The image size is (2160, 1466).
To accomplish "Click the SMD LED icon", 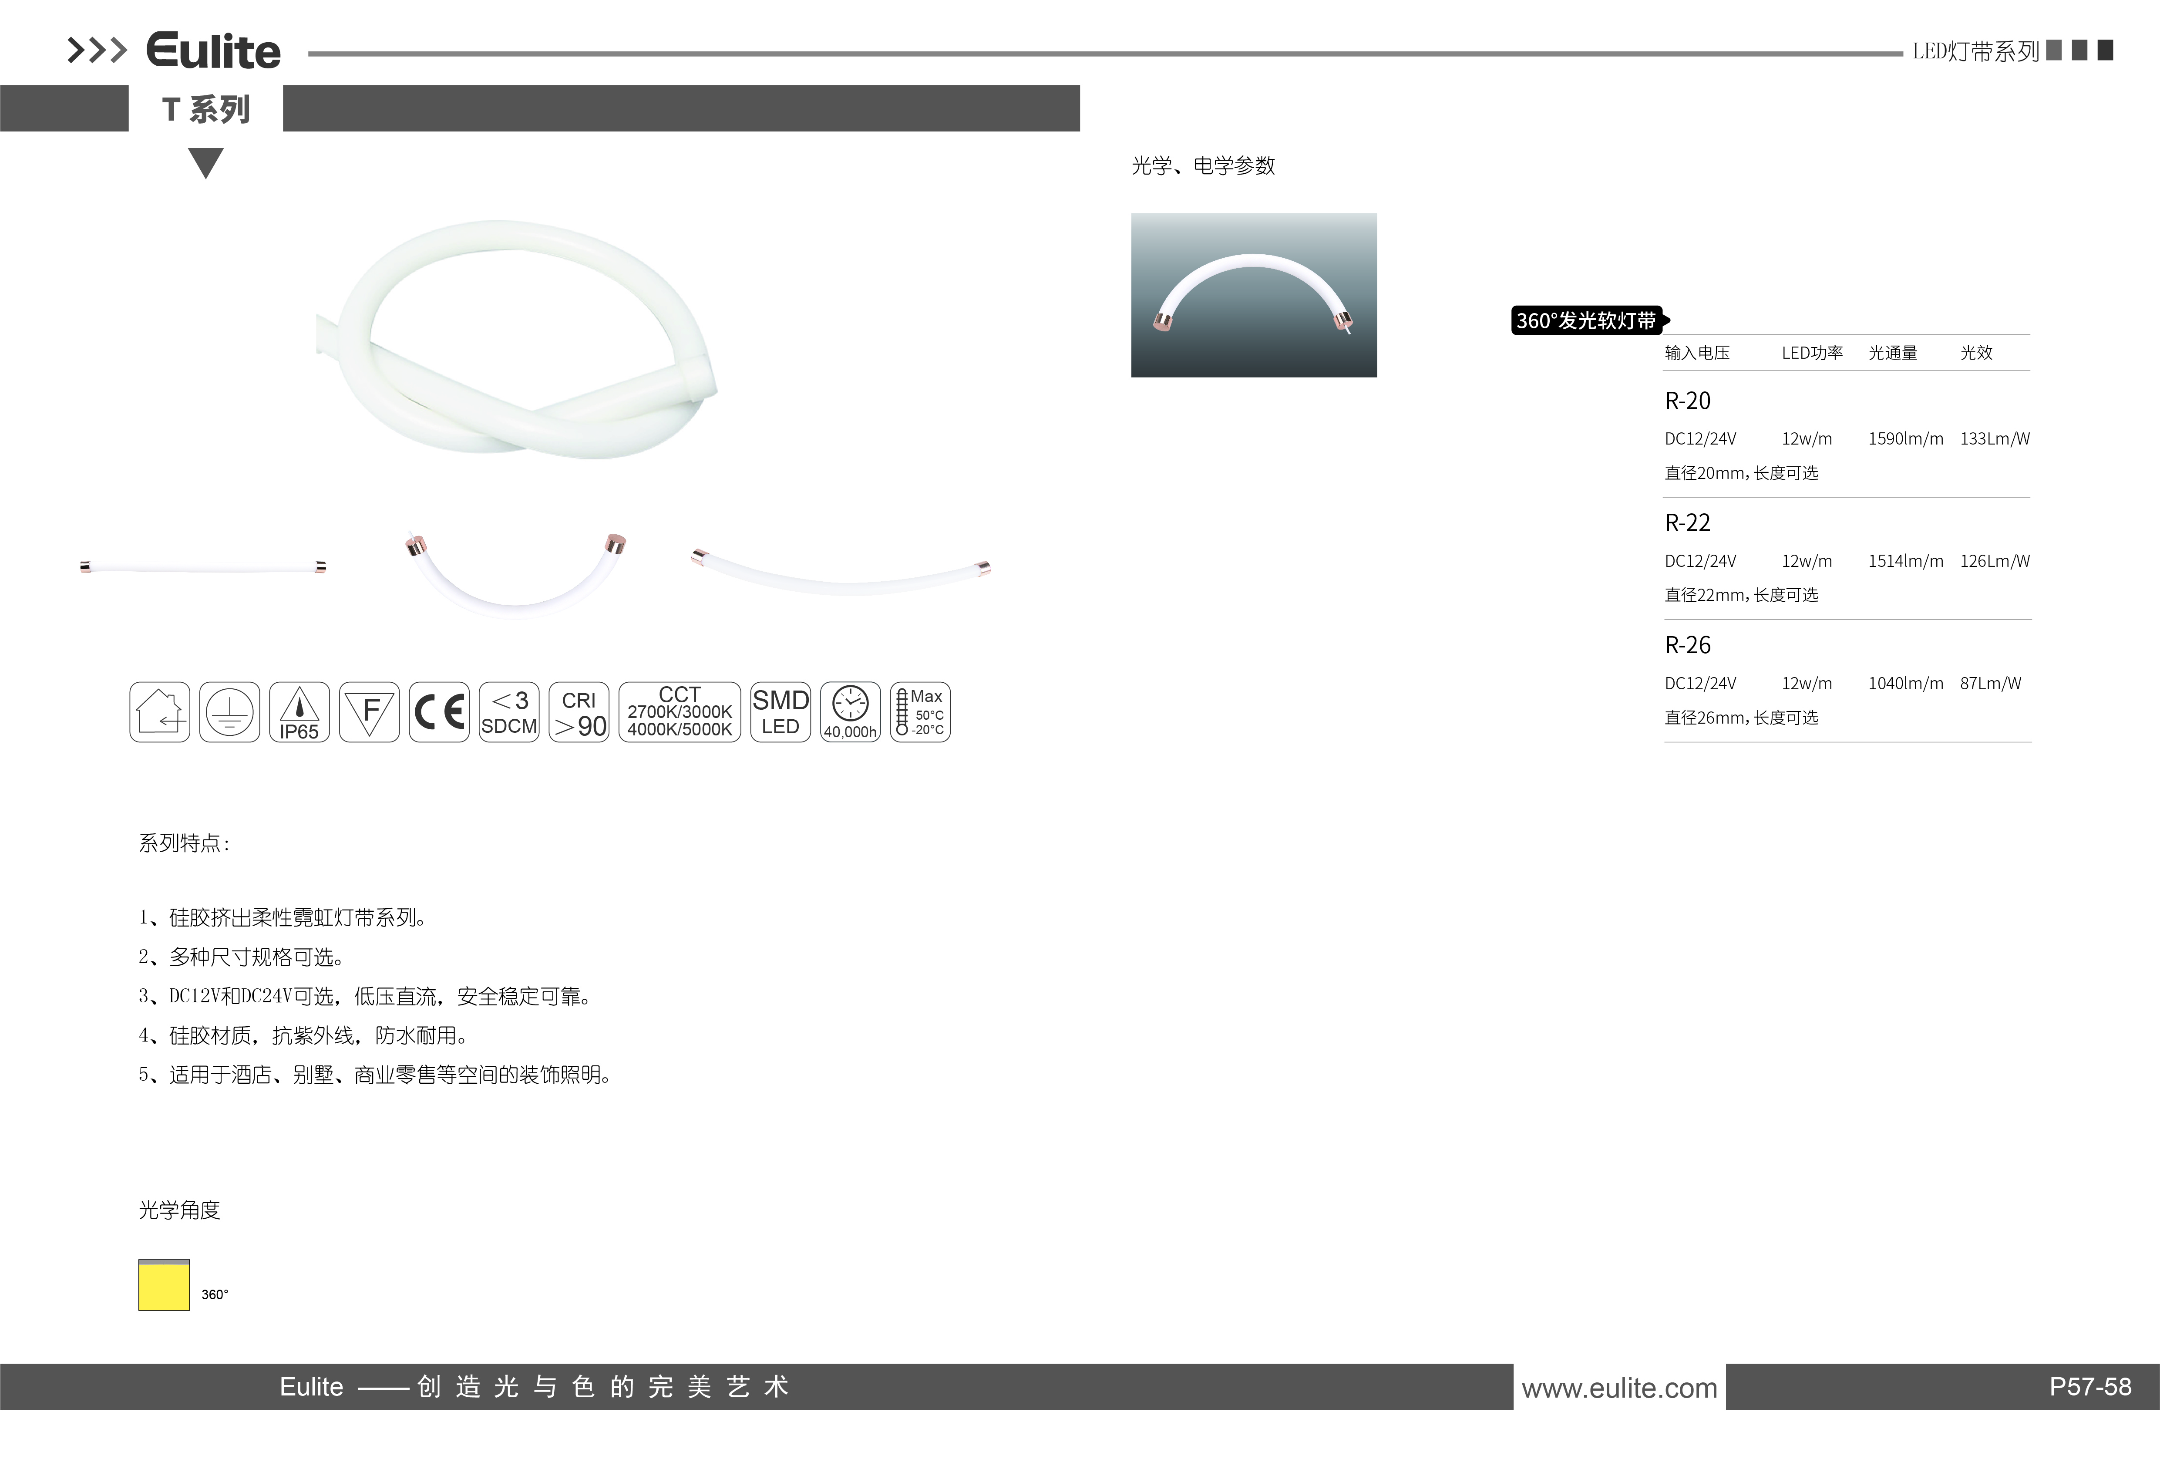I will [x=780, y=712].
